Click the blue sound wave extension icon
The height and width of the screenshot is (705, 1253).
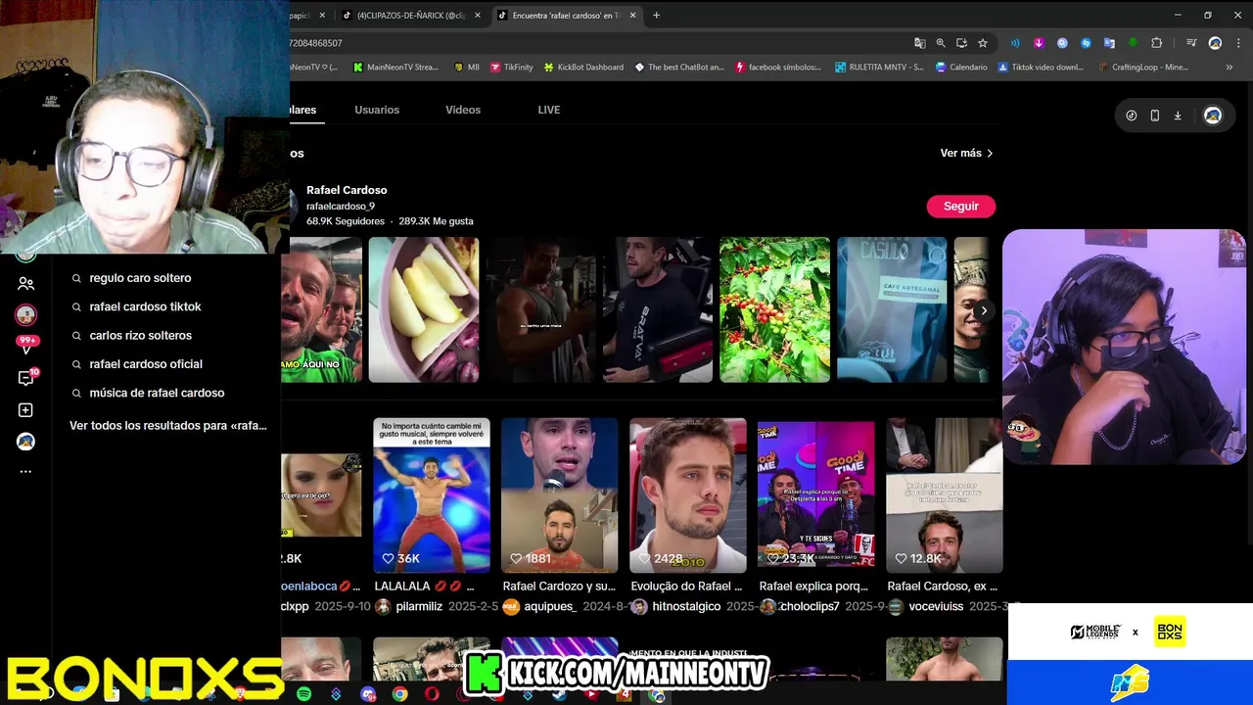[x=1015, y=43]
